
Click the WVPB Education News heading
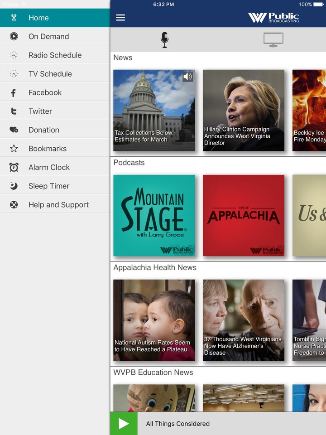coord(153,372)
